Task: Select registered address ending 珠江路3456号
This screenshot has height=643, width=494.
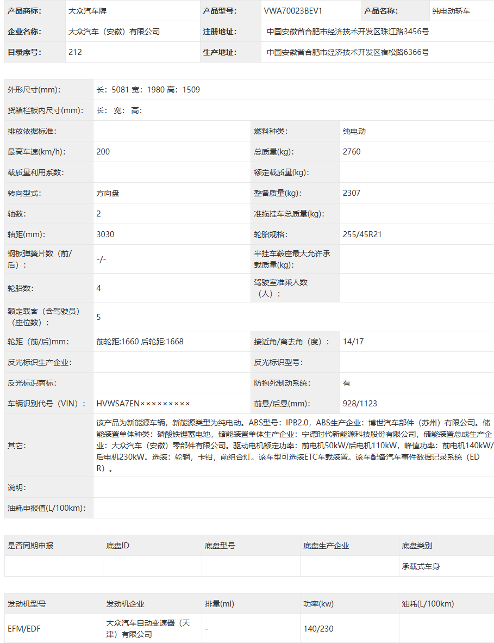Action: coord(347,32)
